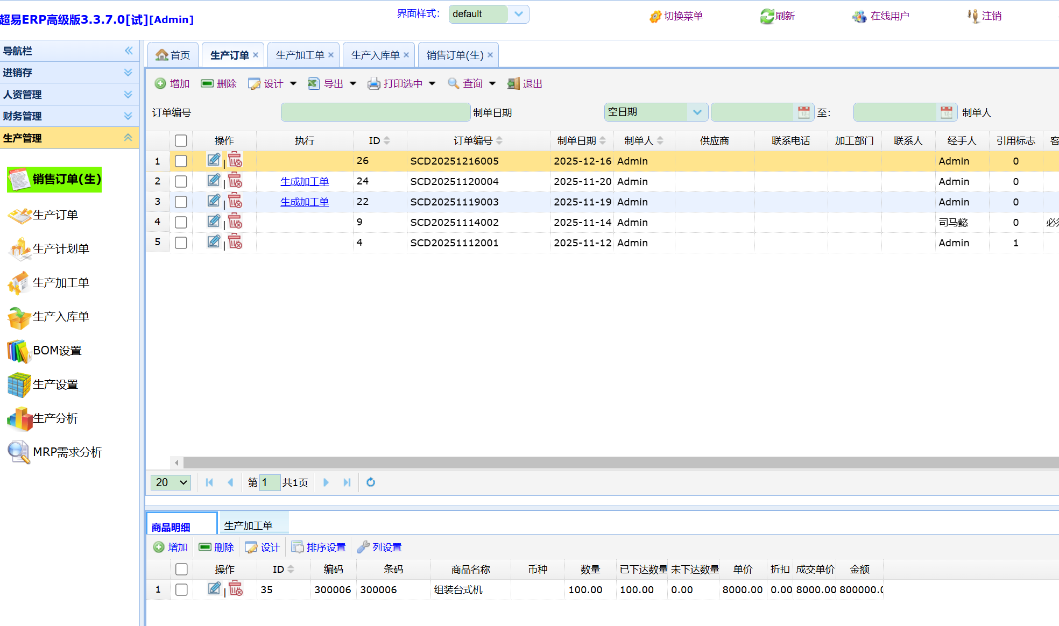Click 列设置 wrench icon in detail toolbar
The image size is (1059, 626).
363,547
